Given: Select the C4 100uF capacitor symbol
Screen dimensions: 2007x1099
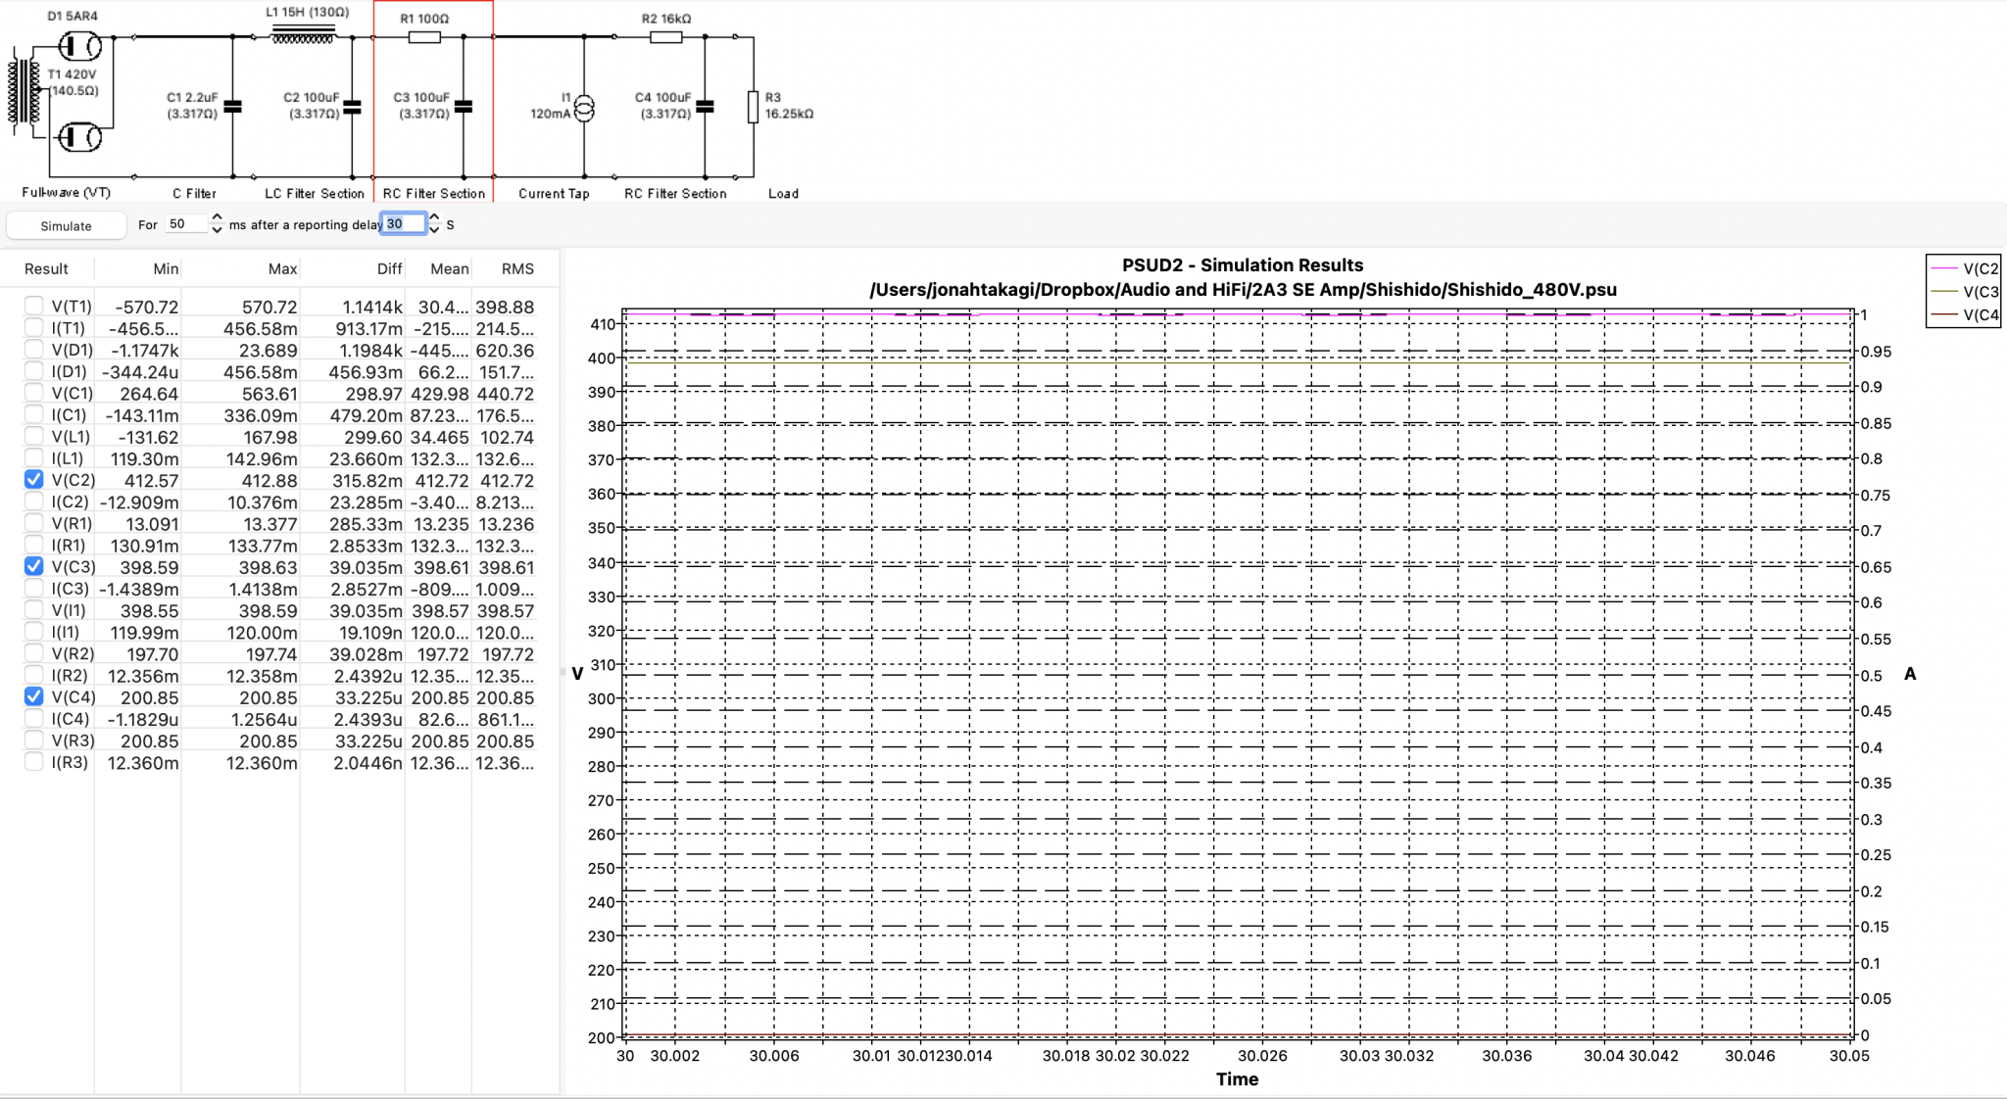Looking at the screenshot, I should (x=705, y=106).
